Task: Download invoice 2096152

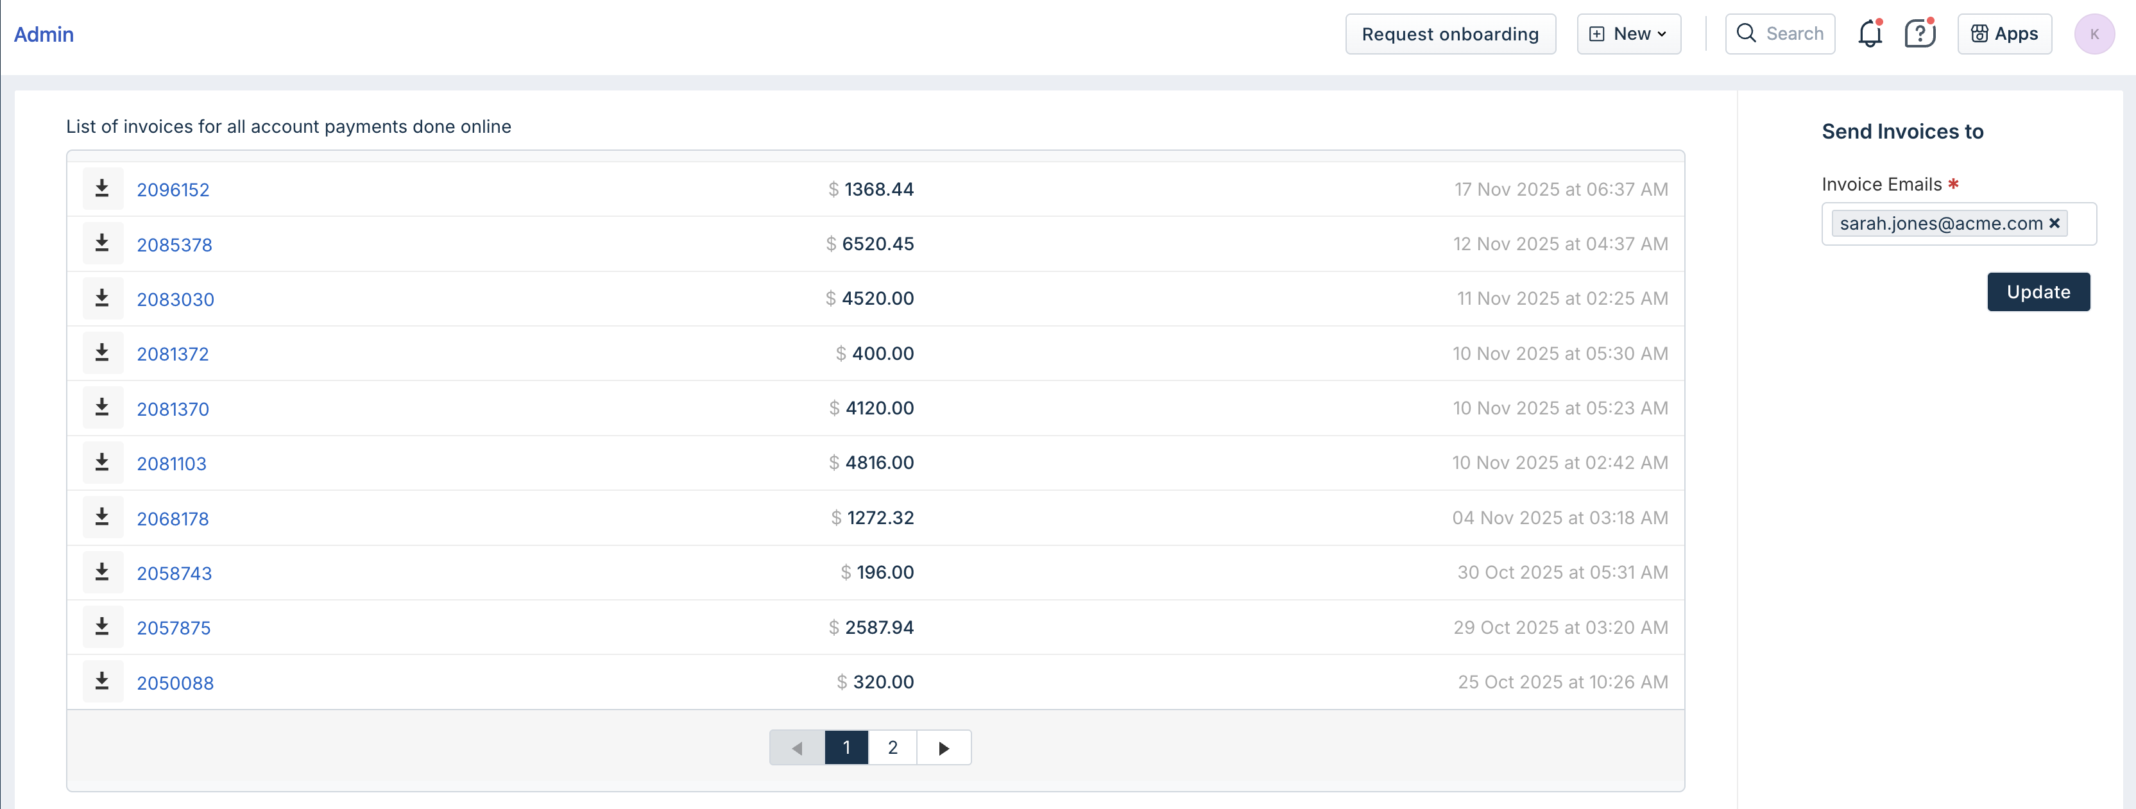Action: click(102, 189)
